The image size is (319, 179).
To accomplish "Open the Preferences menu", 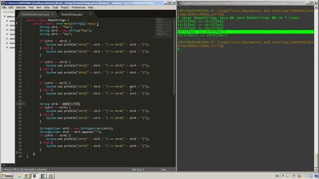I will click(x=78, y=7).
